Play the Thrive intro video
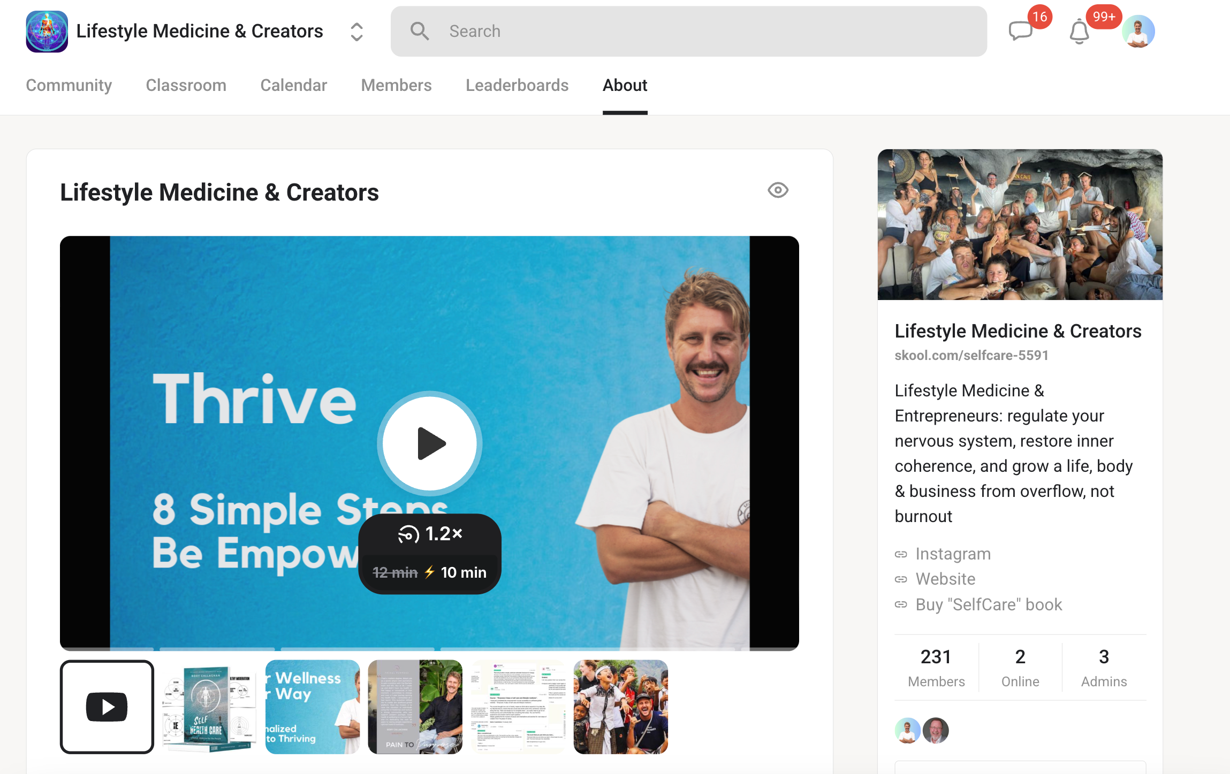1230x774 pixels. (430, 443)
